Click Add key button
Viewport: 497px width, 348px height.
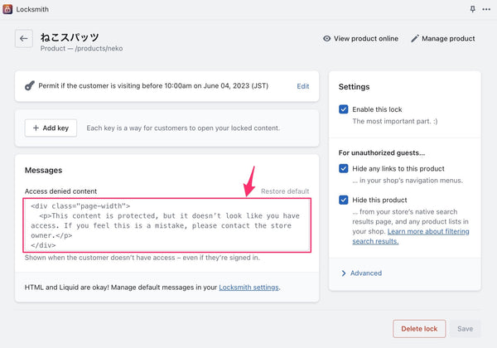51,128
